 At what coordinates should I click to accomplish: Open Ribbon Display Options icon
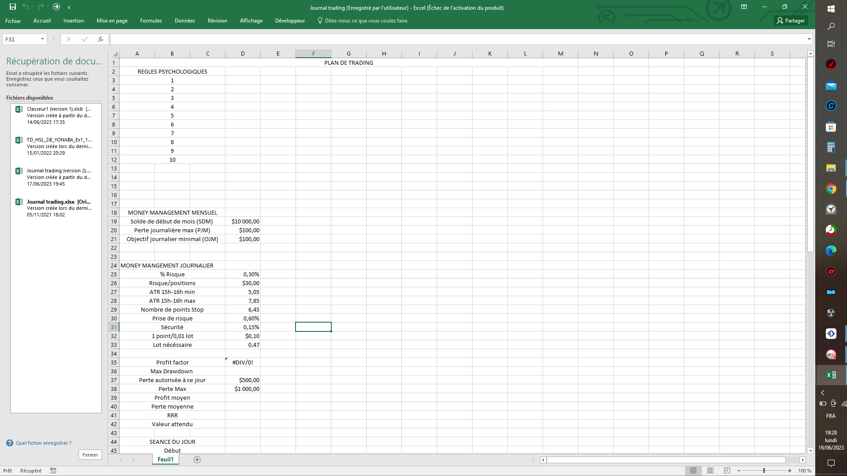(744, 7)
